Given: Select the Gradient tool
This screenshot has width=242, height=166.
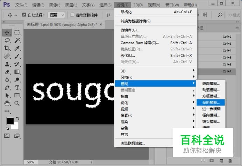Looking at the screenshot, I should tap(17, 72).
